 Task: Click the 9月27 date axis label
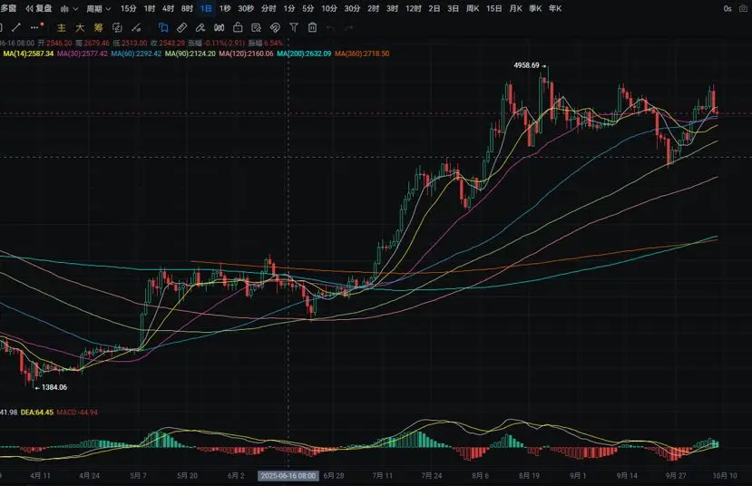[x=676, y=475]
